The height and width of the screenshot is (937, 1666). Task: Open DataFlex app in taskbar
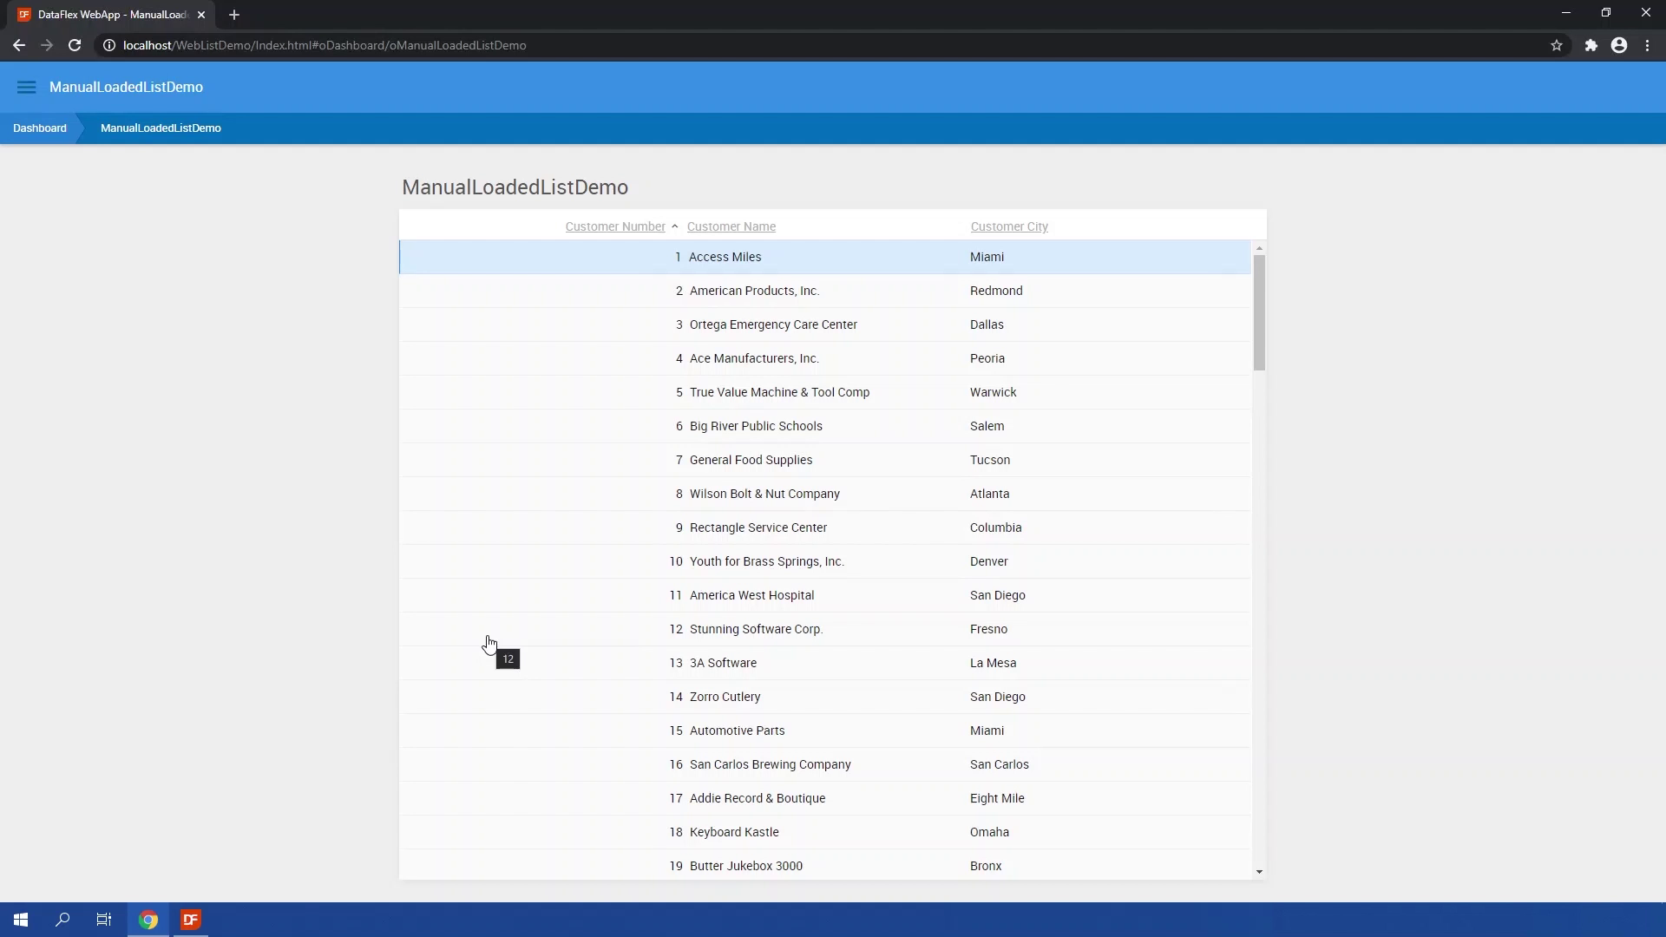pyautogui.click(x=191, y=920)
